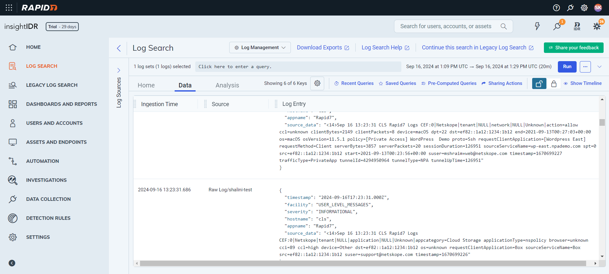The image size is (609, 274).
Task: Open notifications icon with badge 26
Action: coord(597,26)
